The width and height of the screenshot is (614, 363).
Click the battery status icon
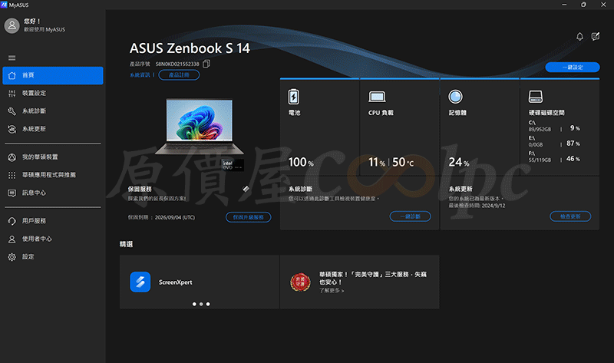294,97
